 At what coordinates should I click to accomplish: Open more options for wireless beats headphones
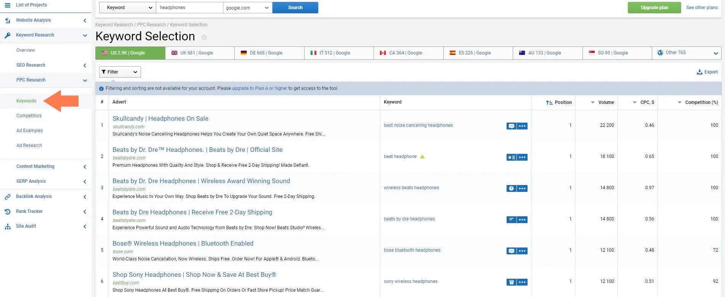522,188
